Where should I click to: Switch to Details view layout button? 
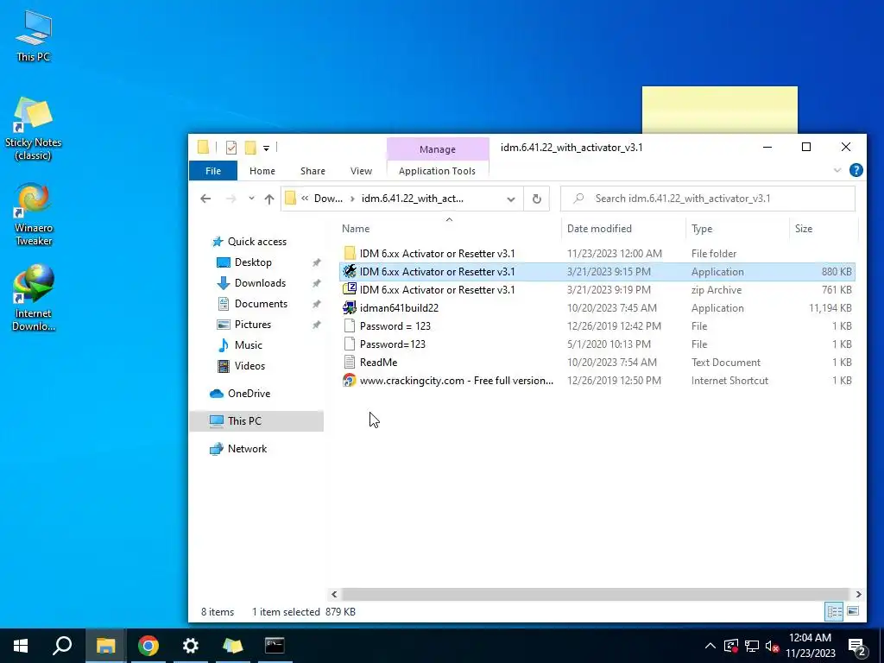pos(835,612)
